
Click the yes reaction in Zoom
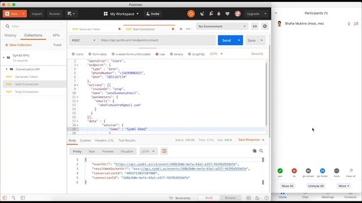pyautogui.click(x=280, y=171)
